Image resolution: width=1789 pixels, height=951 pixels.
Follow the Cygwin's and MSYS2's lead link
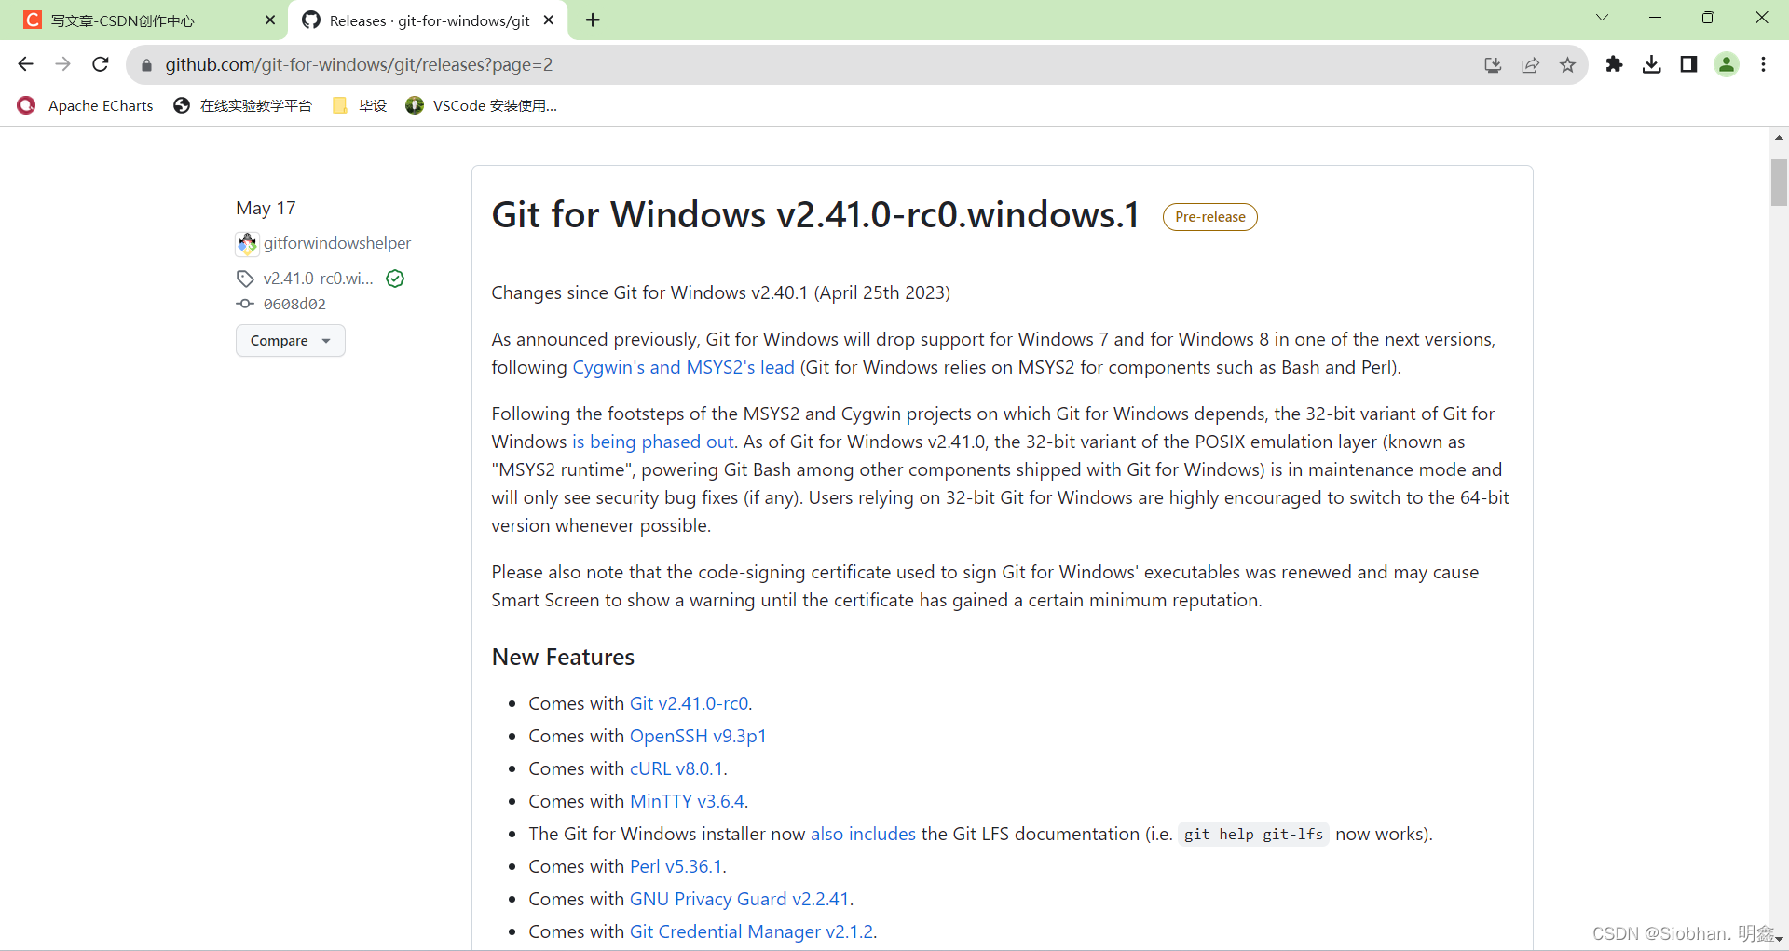click(683, 367)
